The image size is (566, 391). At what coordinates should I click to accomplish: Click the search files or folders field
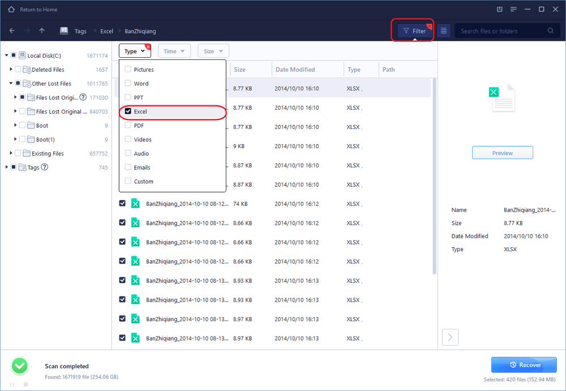tap(501, 31)
